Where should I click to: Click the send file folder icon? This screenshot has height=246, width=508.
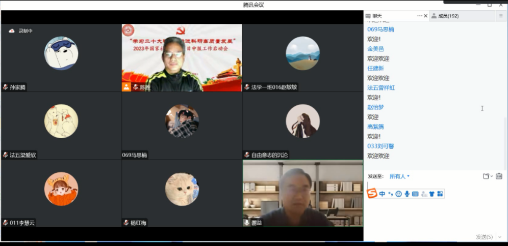click(486, 176)
